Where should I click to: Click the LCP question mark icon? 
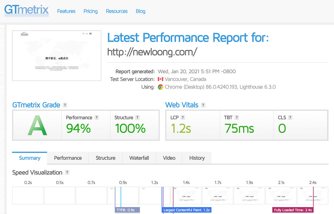point(183,118)
